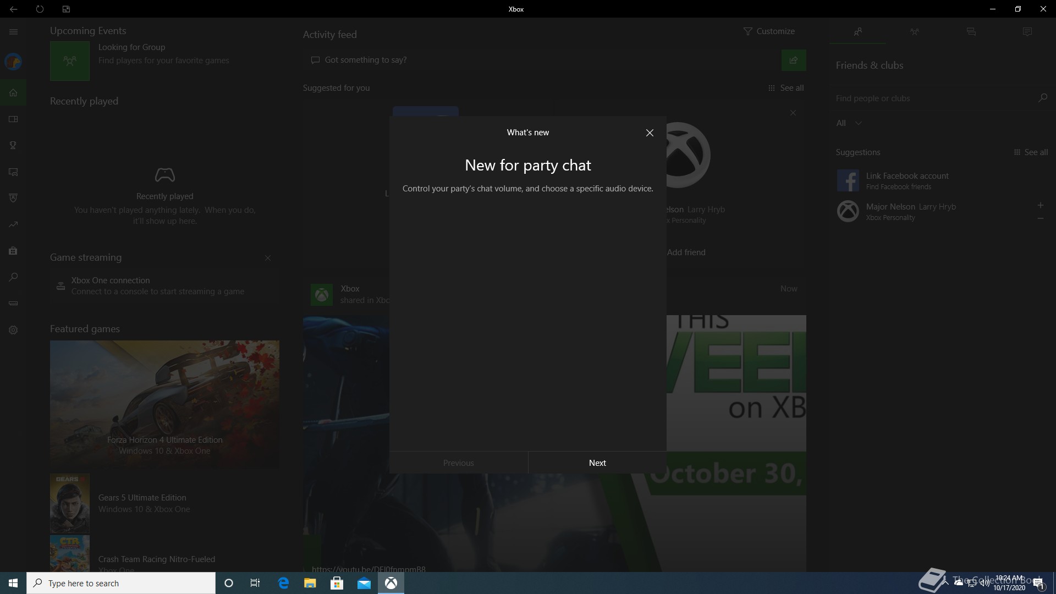Open Trending icon in sidebar

point(13,224)
